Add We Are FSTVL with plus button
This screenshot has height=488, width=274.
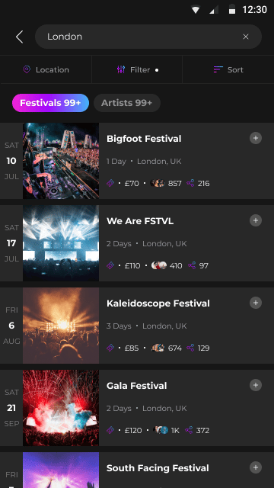tap(256, 220)
